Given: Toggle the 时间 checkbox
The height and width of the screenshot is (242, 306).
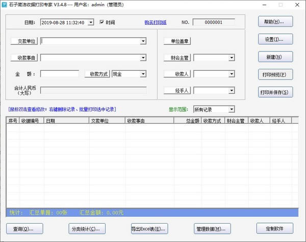Looking at the screenshot, I should (x=102, y=22).
